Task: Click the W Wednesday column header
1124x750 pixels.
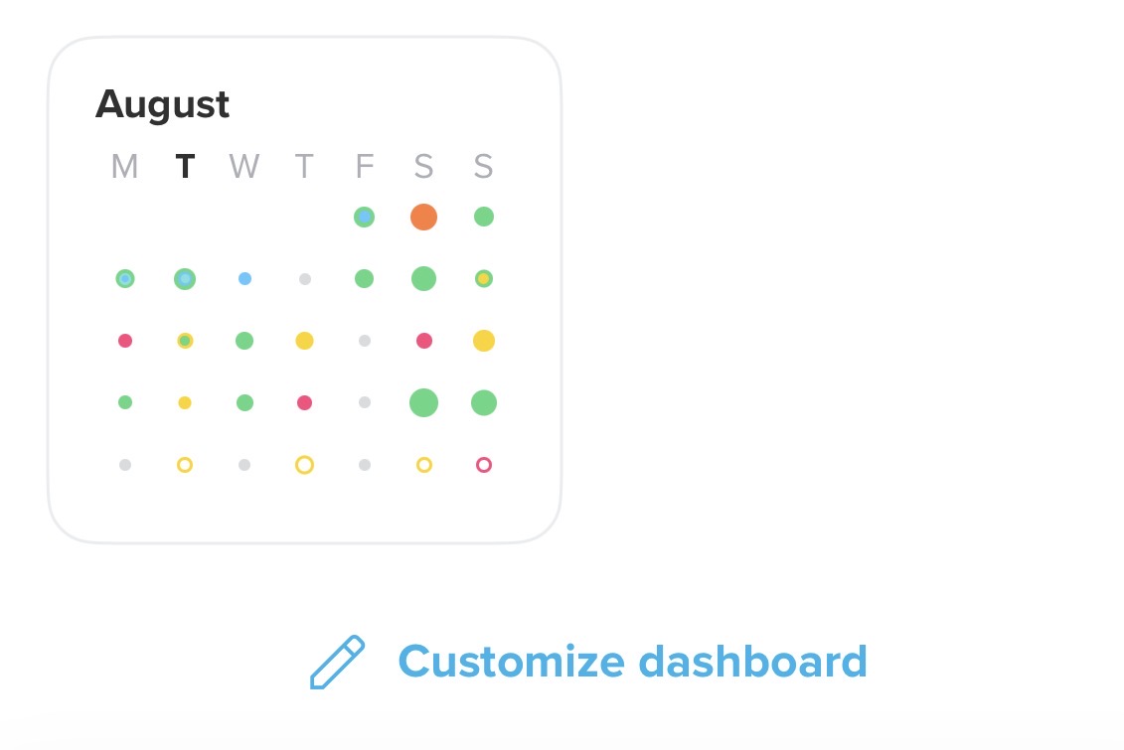Action: (x=244, y=166)
